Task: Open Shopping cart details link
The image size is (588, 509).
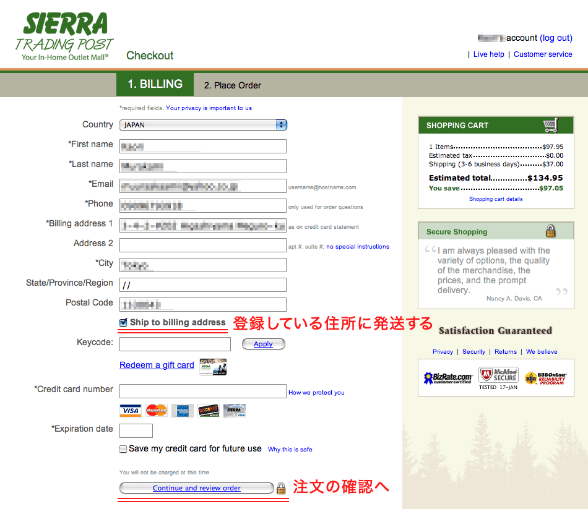Action: click(496, 199)
